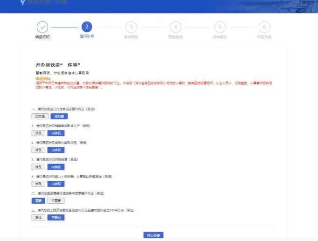Click the completed checkmark step circle
This screenshot has height=241, width=318.
tap(42, 27)
